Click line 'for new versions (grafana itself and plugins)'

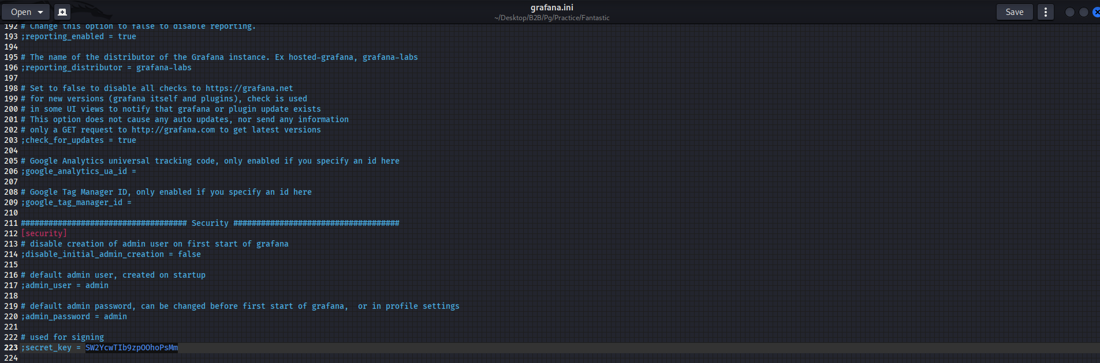click(164, 99)
